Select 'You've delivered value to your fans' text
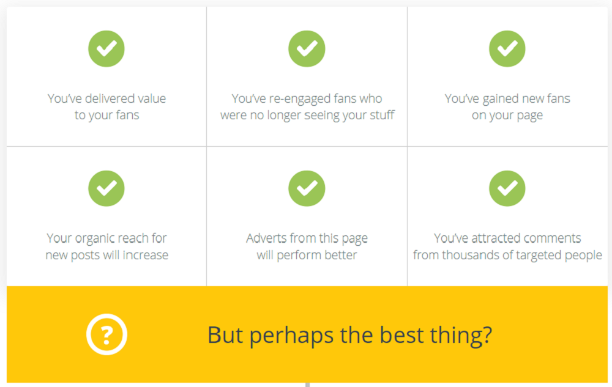This screenshot has height=387, width=612. click(x=106, y=106)
